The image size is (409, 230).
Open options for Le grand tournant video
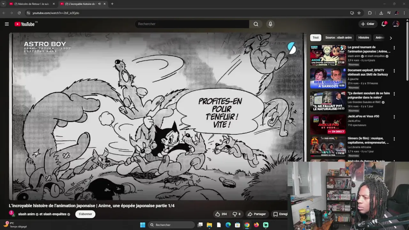(x=394, y=48)
